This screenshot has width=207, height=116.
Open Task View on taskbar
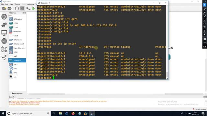[x=54, y=113]
